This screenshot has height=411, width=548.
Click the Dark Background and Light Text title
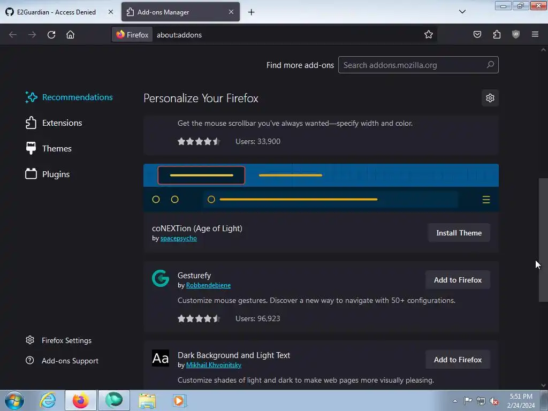pyautogui.click(x=234, y=355)
